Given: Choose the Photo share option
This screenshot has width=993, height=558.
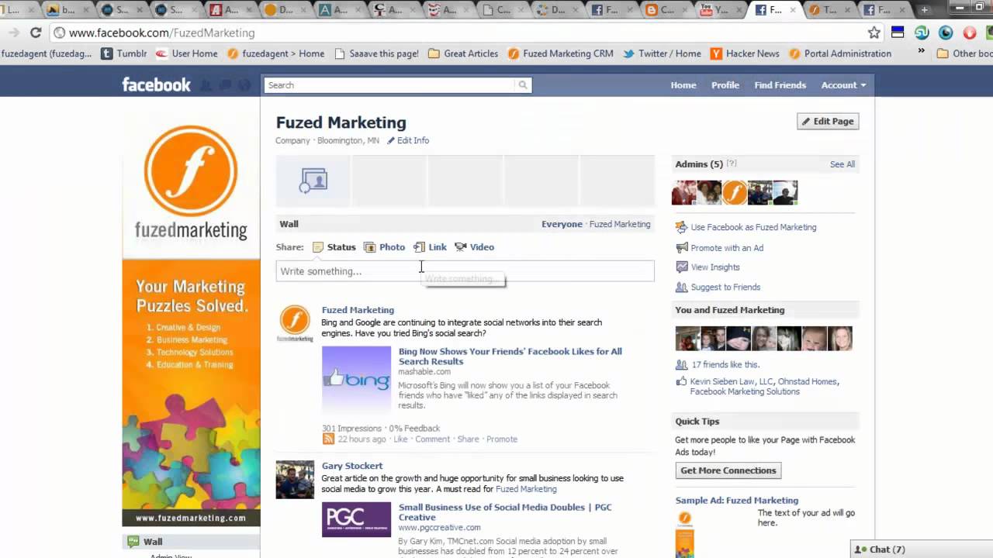Looking at the screenshot, I should [x=384, y=247].
